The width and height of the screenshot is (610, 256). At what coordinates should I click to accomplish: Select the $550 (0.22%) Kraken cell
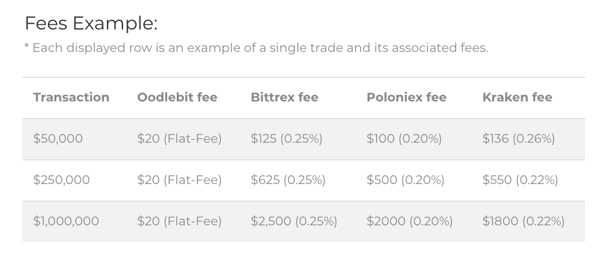[x=520, y=180]
